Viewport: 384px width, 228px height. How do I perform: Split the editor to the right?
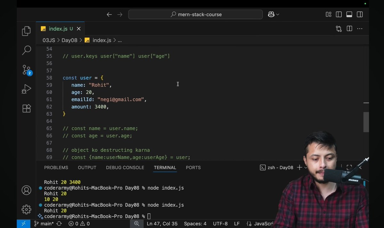(x=349, y=29)
